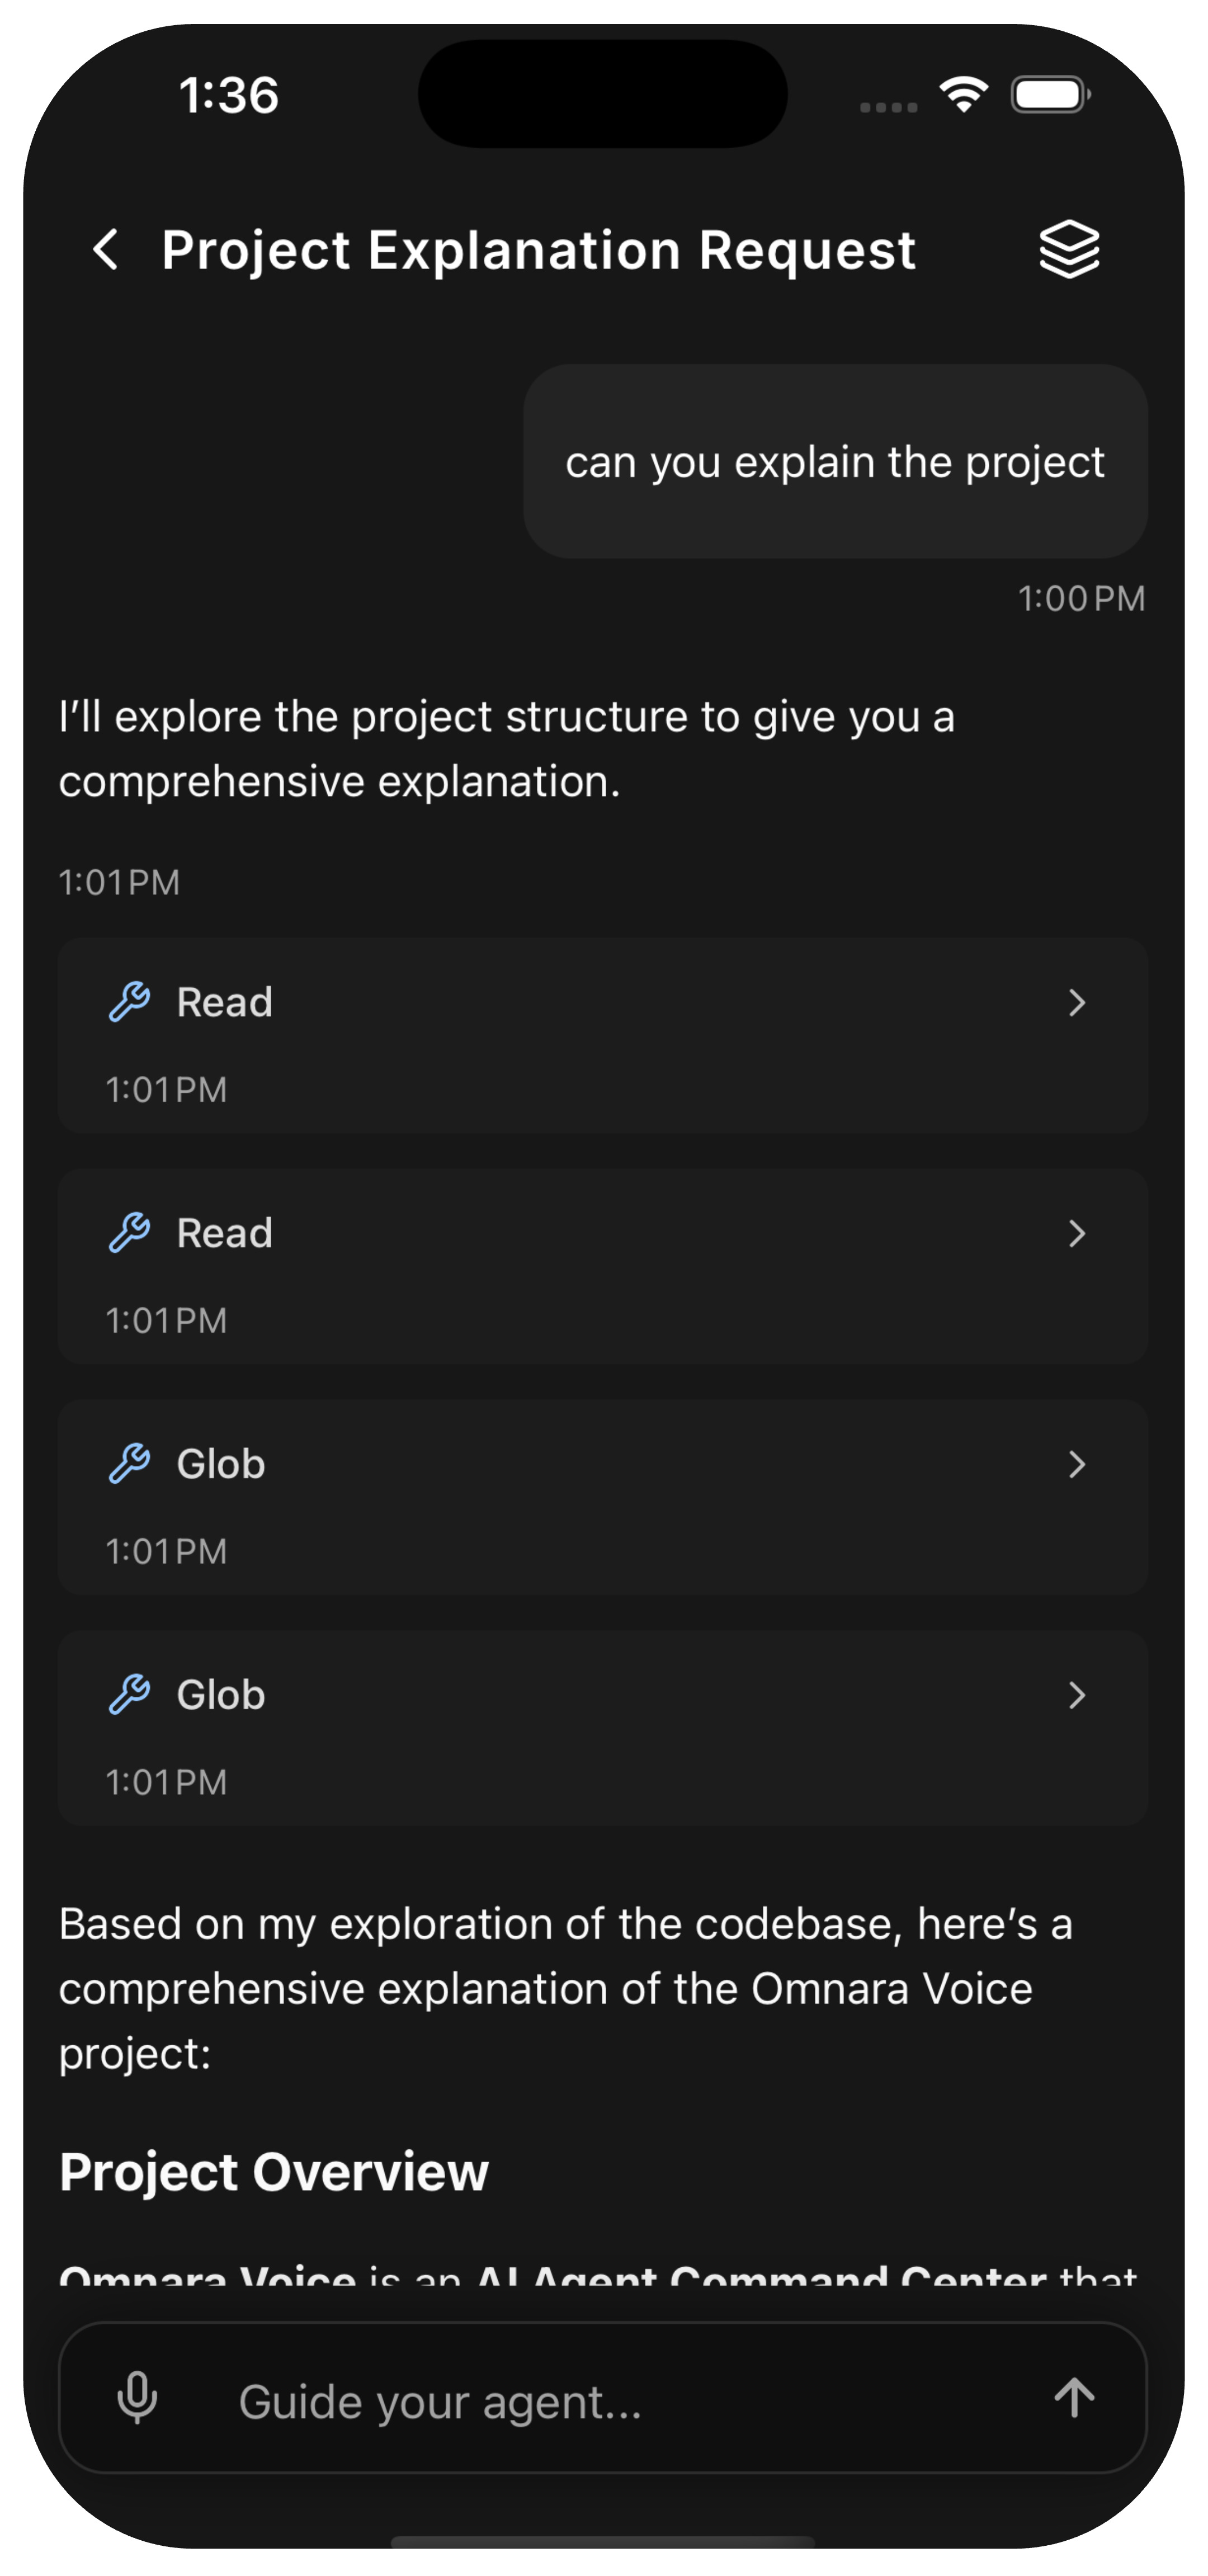Image resolution: width=1208 pixels, height=2576 pixels.
Task: Expand the first Read tool call chevron
Action: tap(1076, 1002)
